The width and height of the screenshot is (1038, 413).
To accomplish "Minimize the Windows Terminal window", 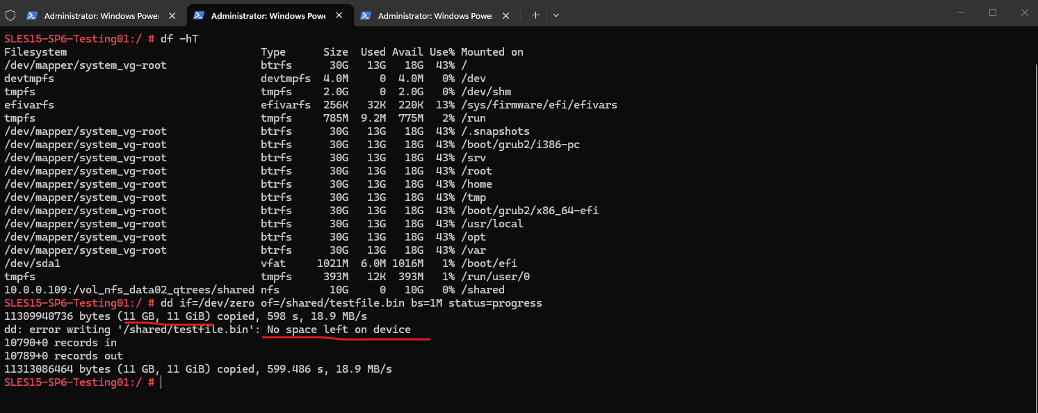I will [x=960, y=13].
